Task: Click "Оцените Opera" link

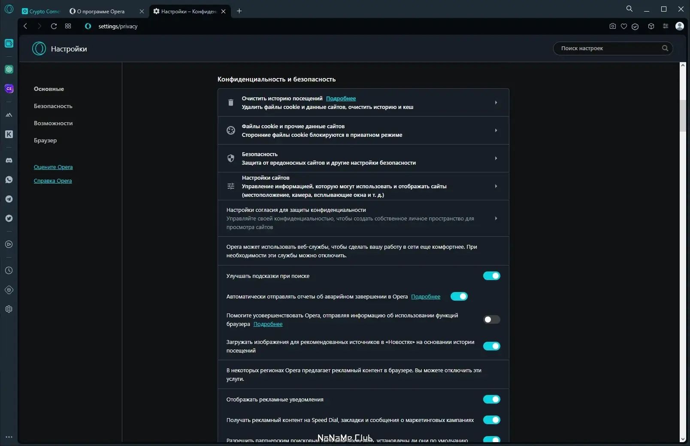Action: coord(53,167)
